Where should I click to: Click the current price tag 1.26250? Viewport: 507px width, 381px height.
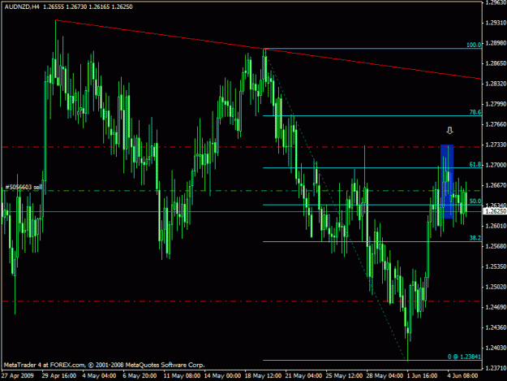point(494,211)
